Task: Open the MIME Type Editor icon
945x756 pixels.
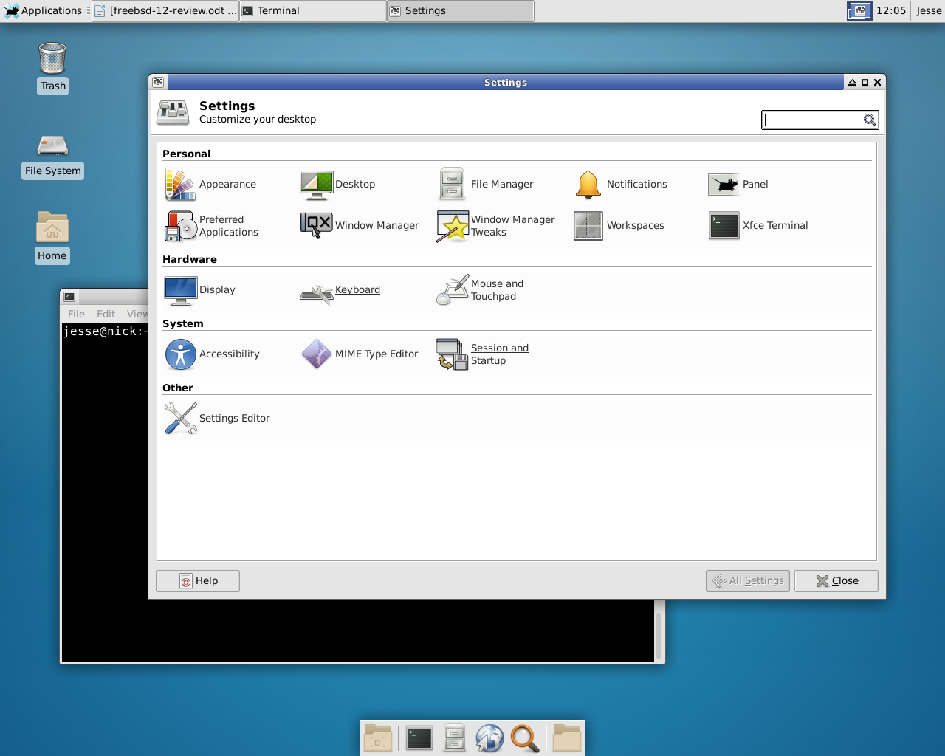Action: point(317,354)
